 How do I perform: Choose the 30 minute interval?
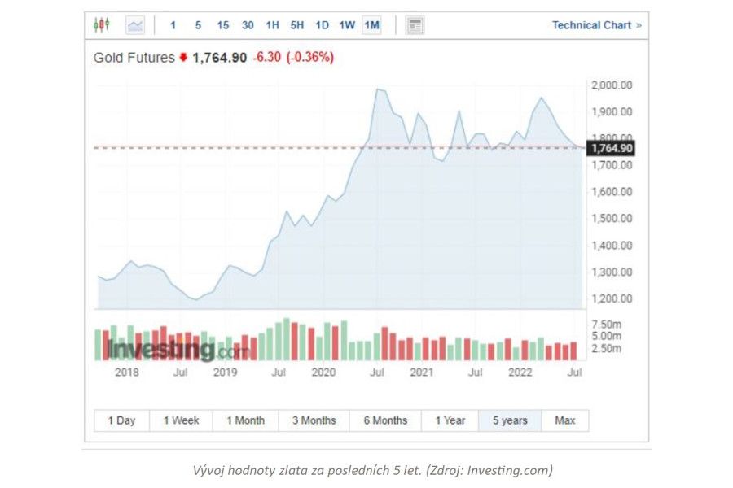click(248, 25)
